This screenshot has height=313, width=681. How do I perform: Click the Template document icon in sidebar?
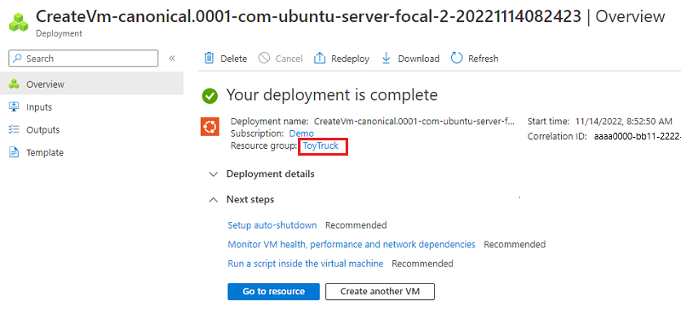tap(14, 153)
